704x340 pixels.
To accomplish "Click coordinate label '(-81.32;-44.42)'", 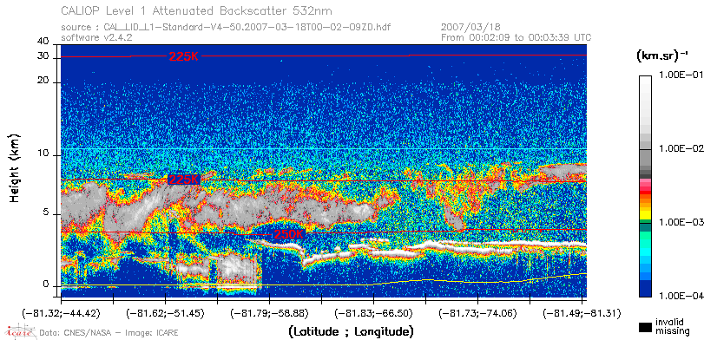I will point(61,313).
